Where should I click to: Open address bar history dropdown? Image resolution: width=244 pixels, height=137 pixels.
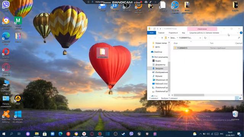coord(200,38)
